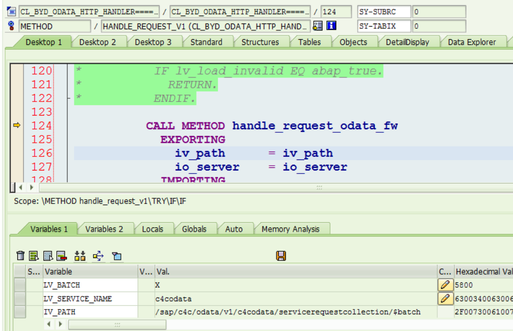This screenshot has height=331, width=513.
Task: Click the SY-SUBRC value field
Action: pos(439,12)
